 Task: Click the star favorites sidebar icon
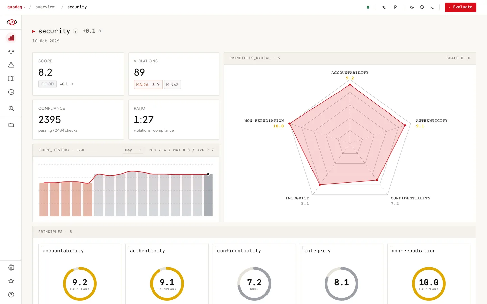tap(11, 281)
